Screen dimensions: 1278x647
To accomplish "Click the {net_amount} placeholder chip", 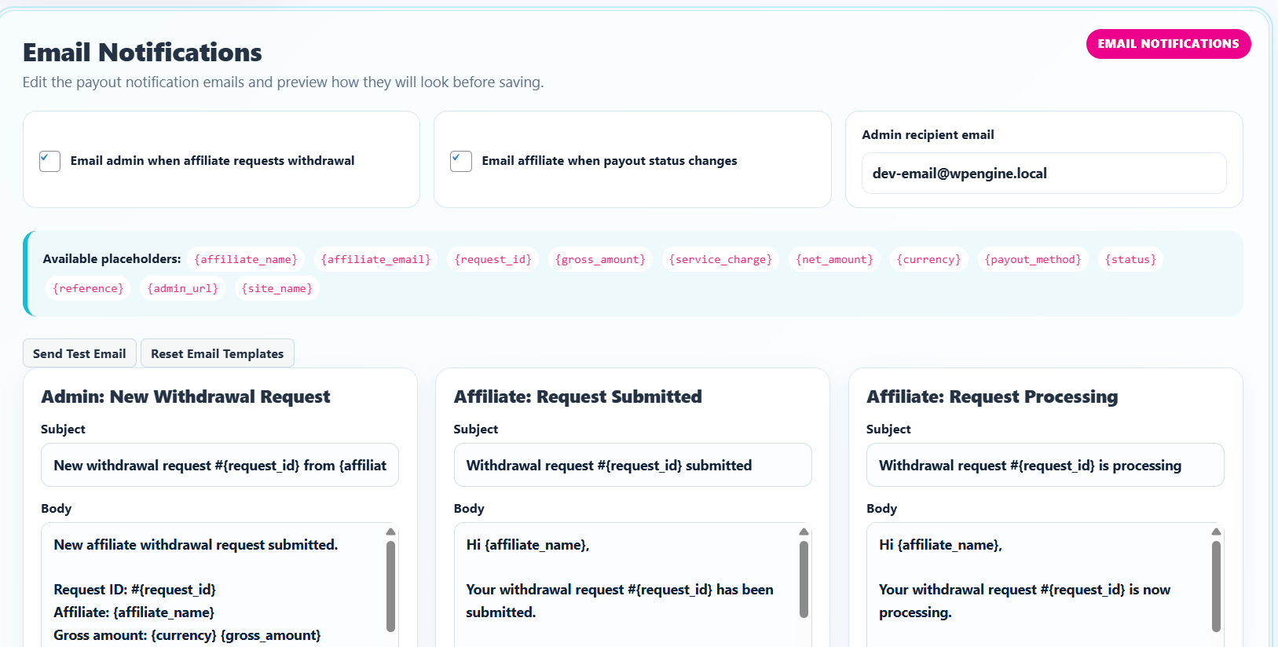I will point(834,259).
